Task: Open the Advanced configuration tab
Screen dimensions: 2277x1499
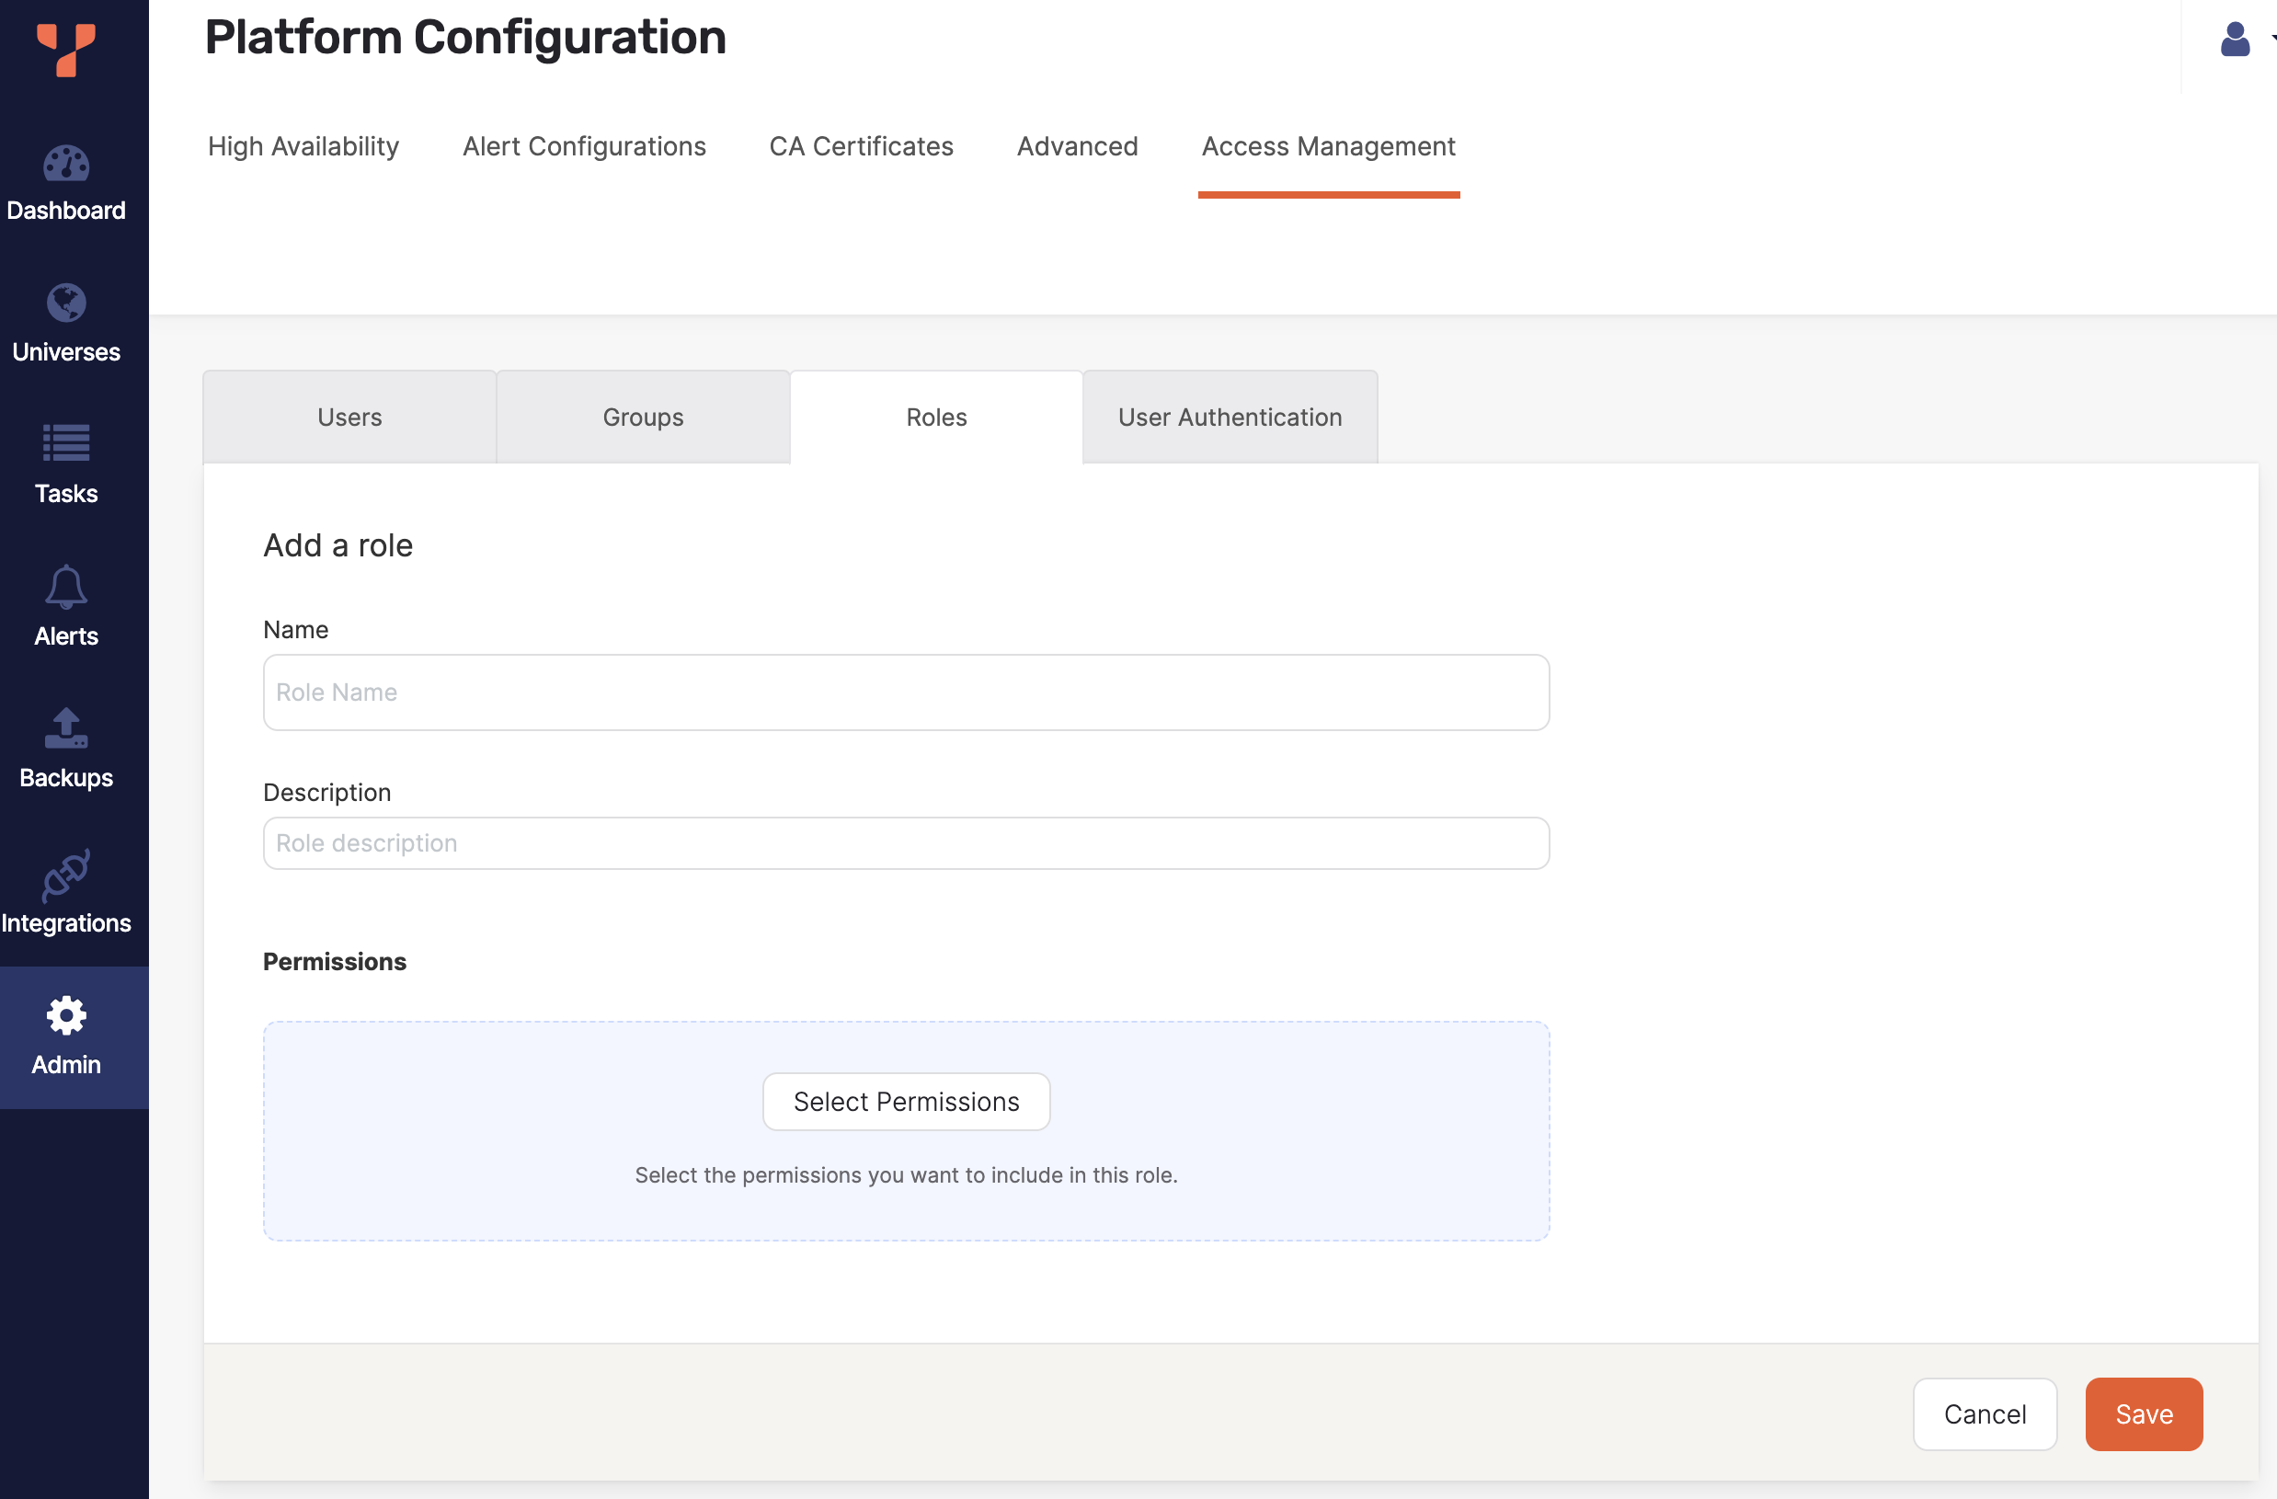Action: point(1076,146)
